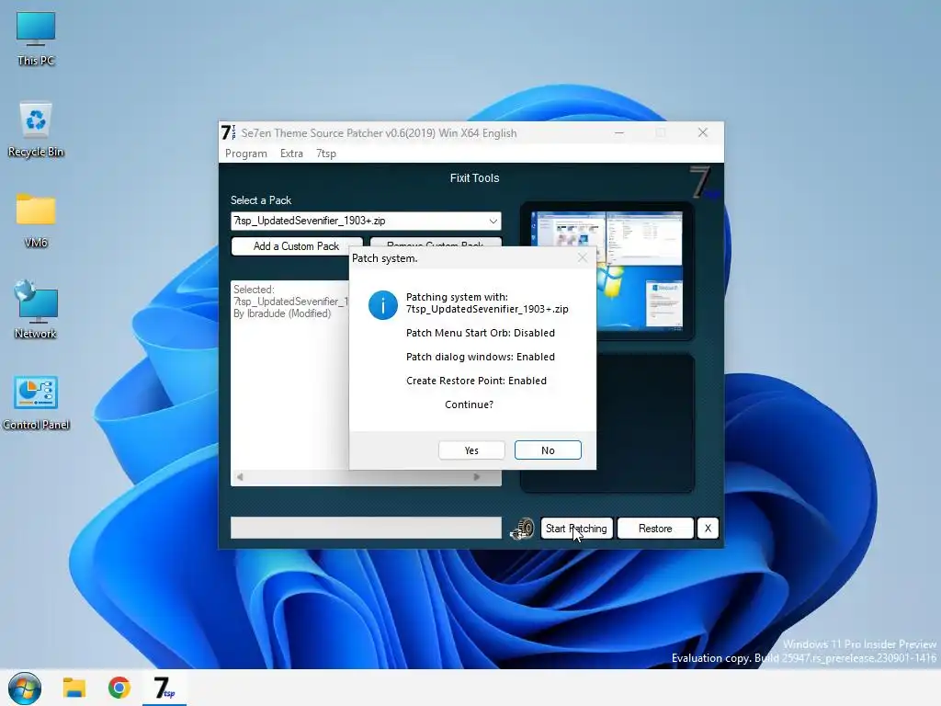Click the Restore button

[654, 529]
